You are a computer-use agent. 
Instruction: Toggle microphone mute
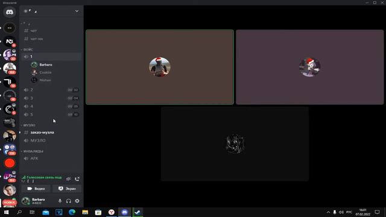[60, 201]
